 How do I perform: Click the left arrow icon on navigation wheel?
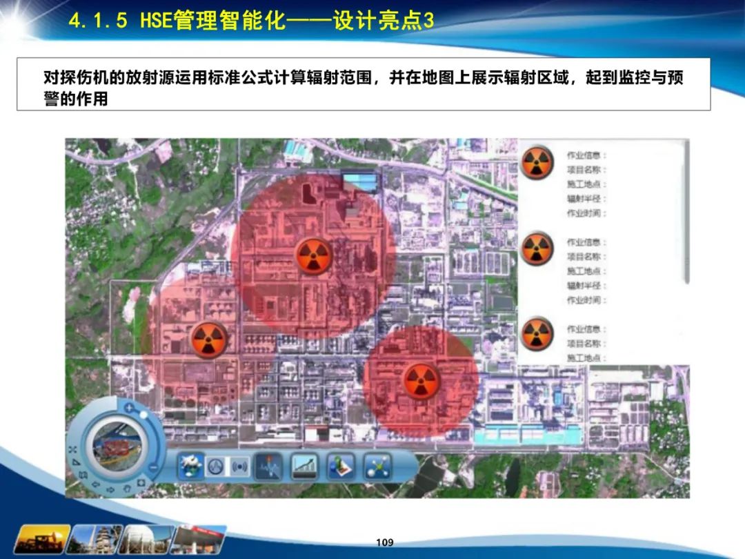tap(95, 484)
